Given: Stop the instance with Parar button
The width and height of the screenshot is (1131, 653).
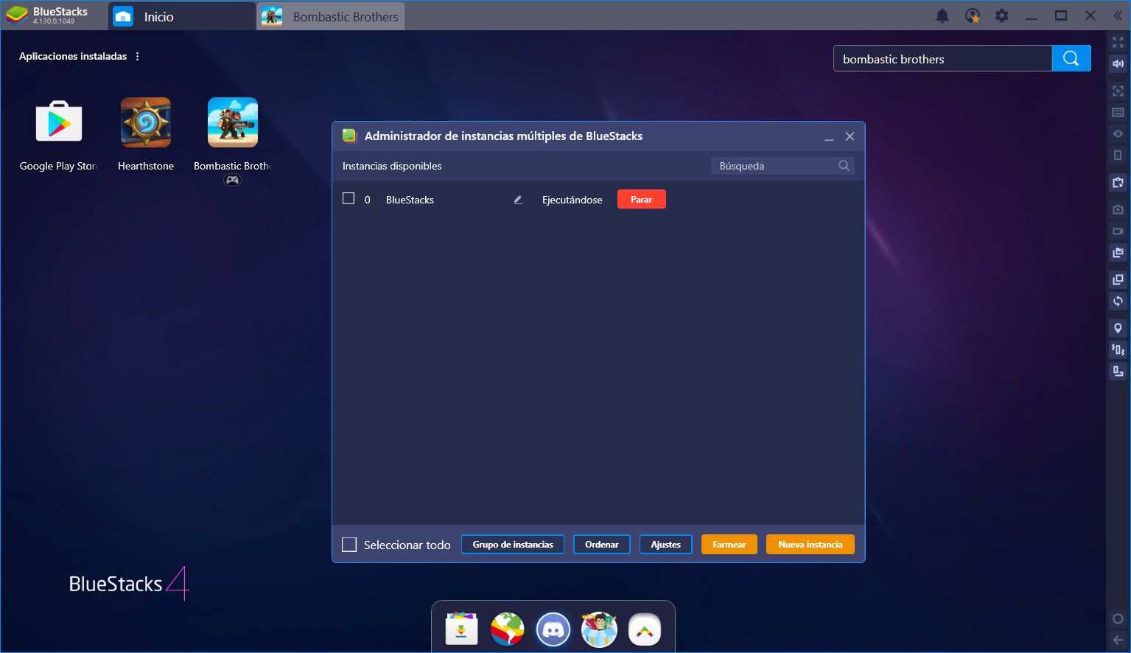Looking at the screenshot, I should [x=641, y=199].
